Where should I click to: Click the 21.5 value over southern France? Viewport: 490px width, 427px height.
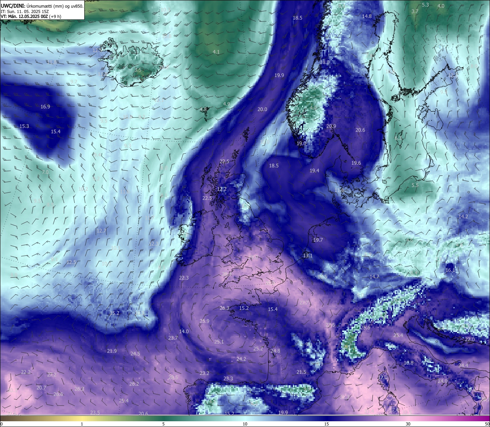301,372
